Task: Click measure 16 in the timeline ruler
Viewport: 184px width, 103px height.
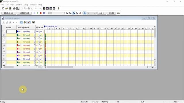Action: [x=98, y=29]
